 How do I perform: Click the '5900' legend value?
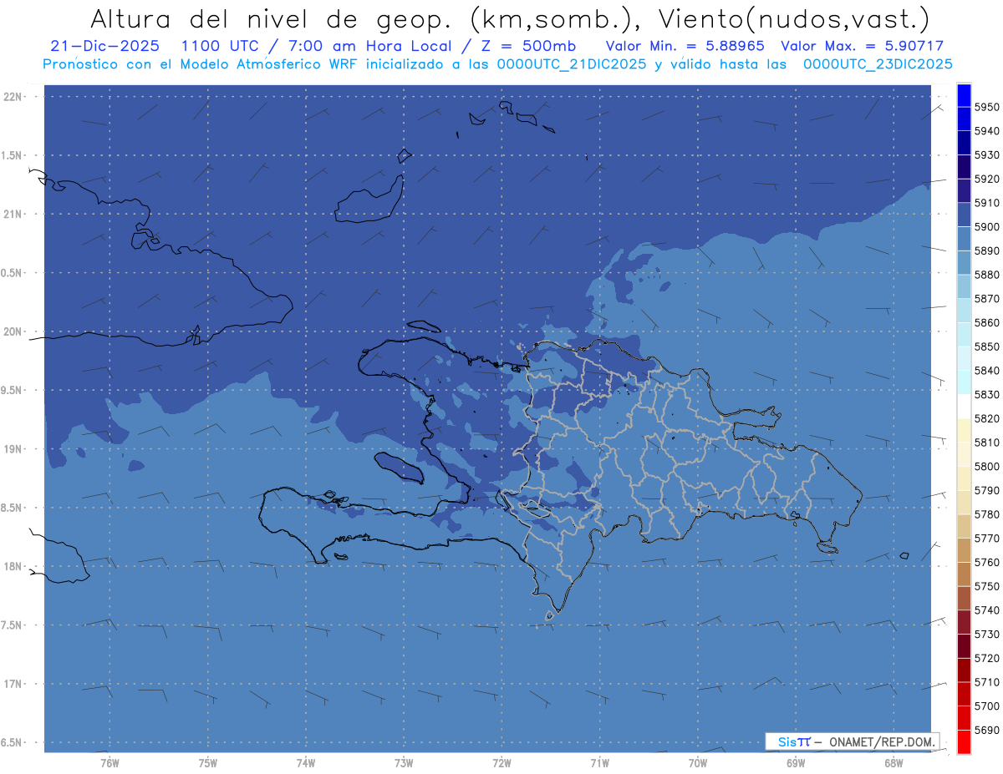click(x=986, y=227)
